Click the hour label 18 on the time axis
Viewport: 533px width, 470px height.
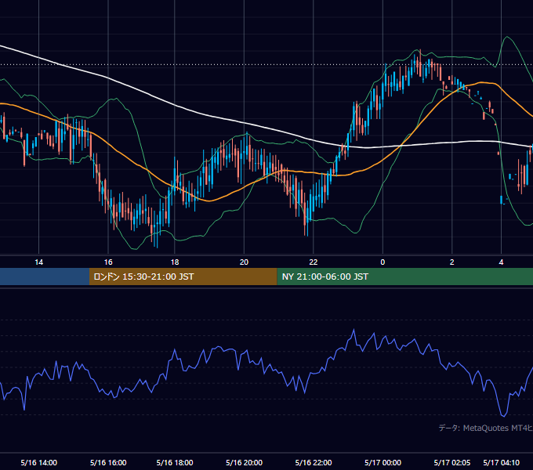point(174,262)
